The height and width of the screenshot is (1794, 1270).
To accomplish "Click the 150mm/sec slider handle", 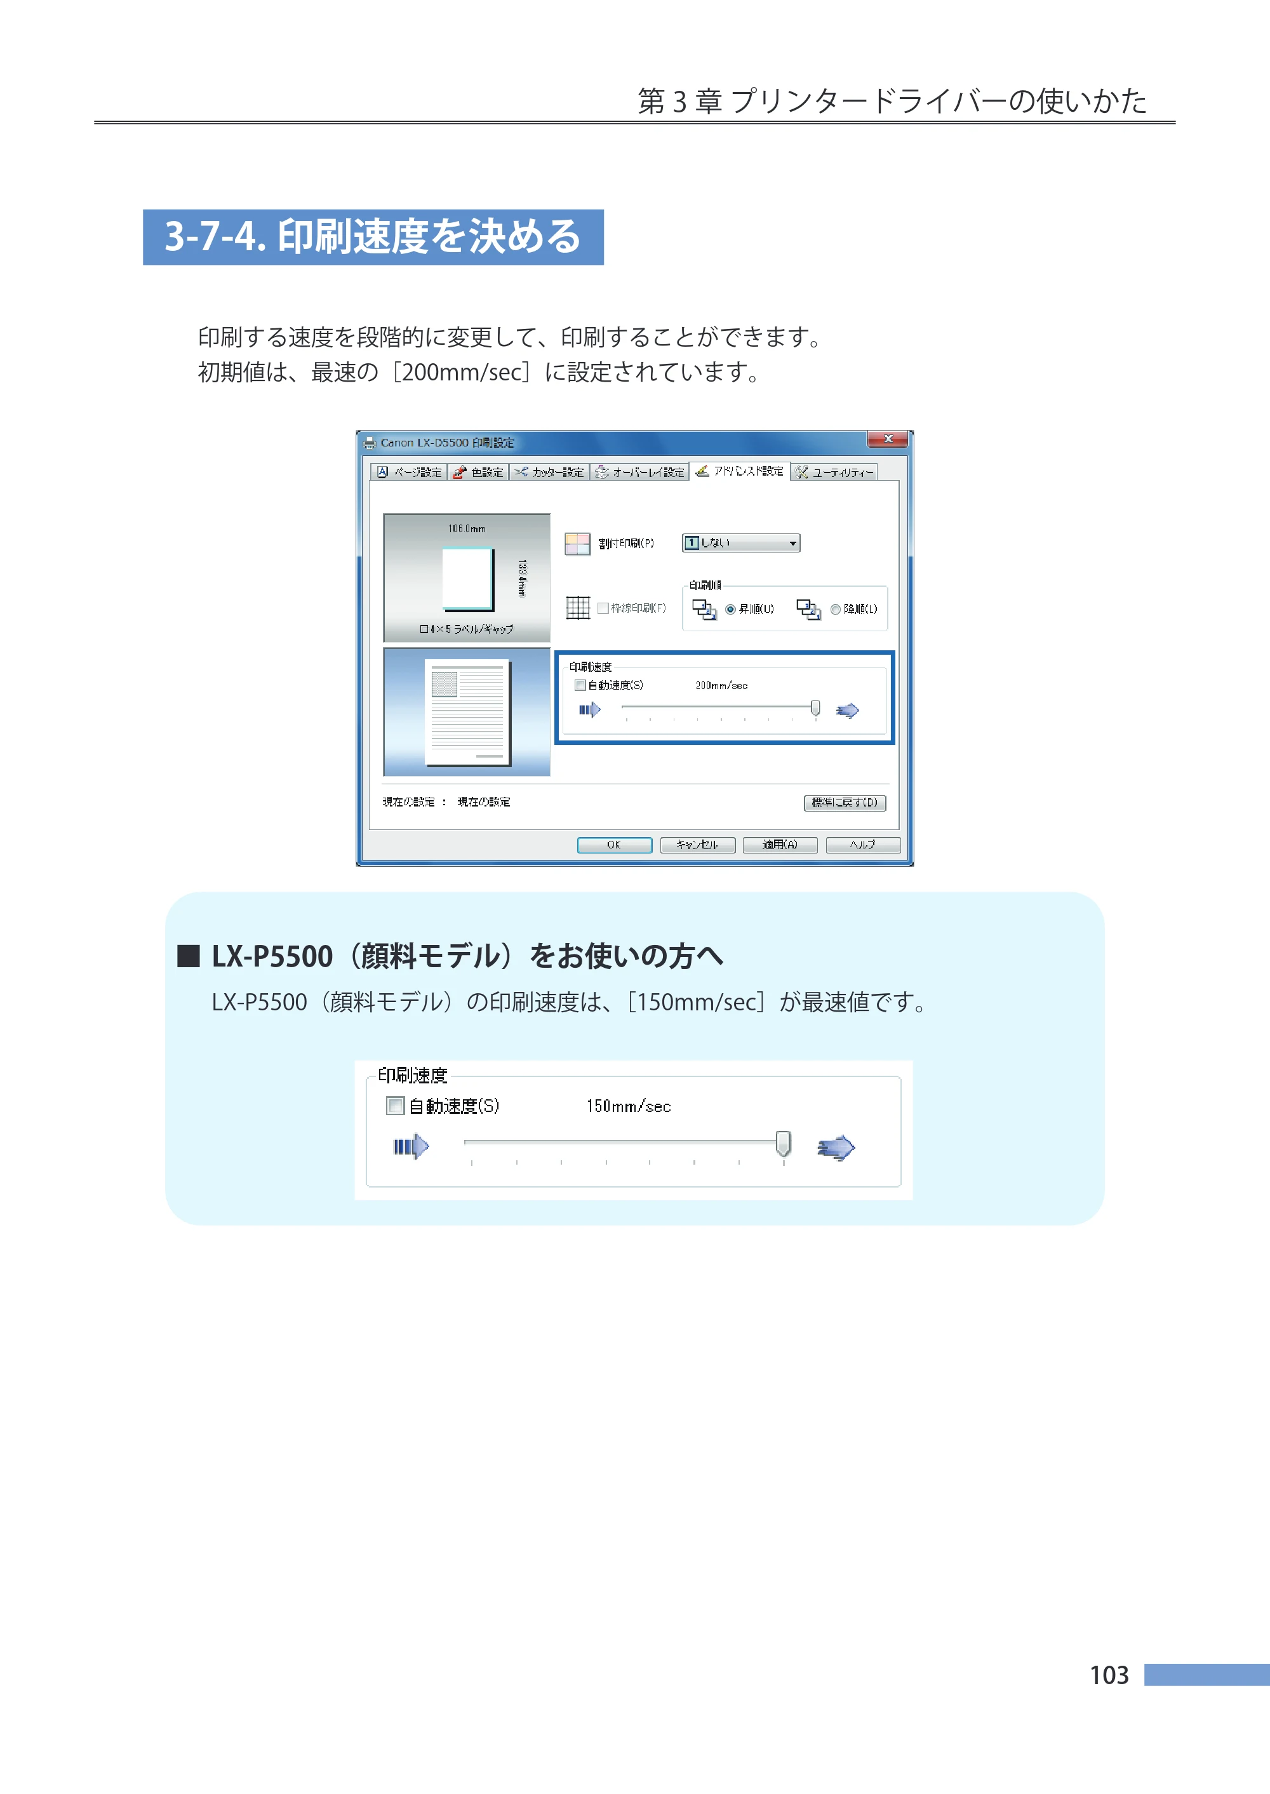I will [x=783, y=1143].
